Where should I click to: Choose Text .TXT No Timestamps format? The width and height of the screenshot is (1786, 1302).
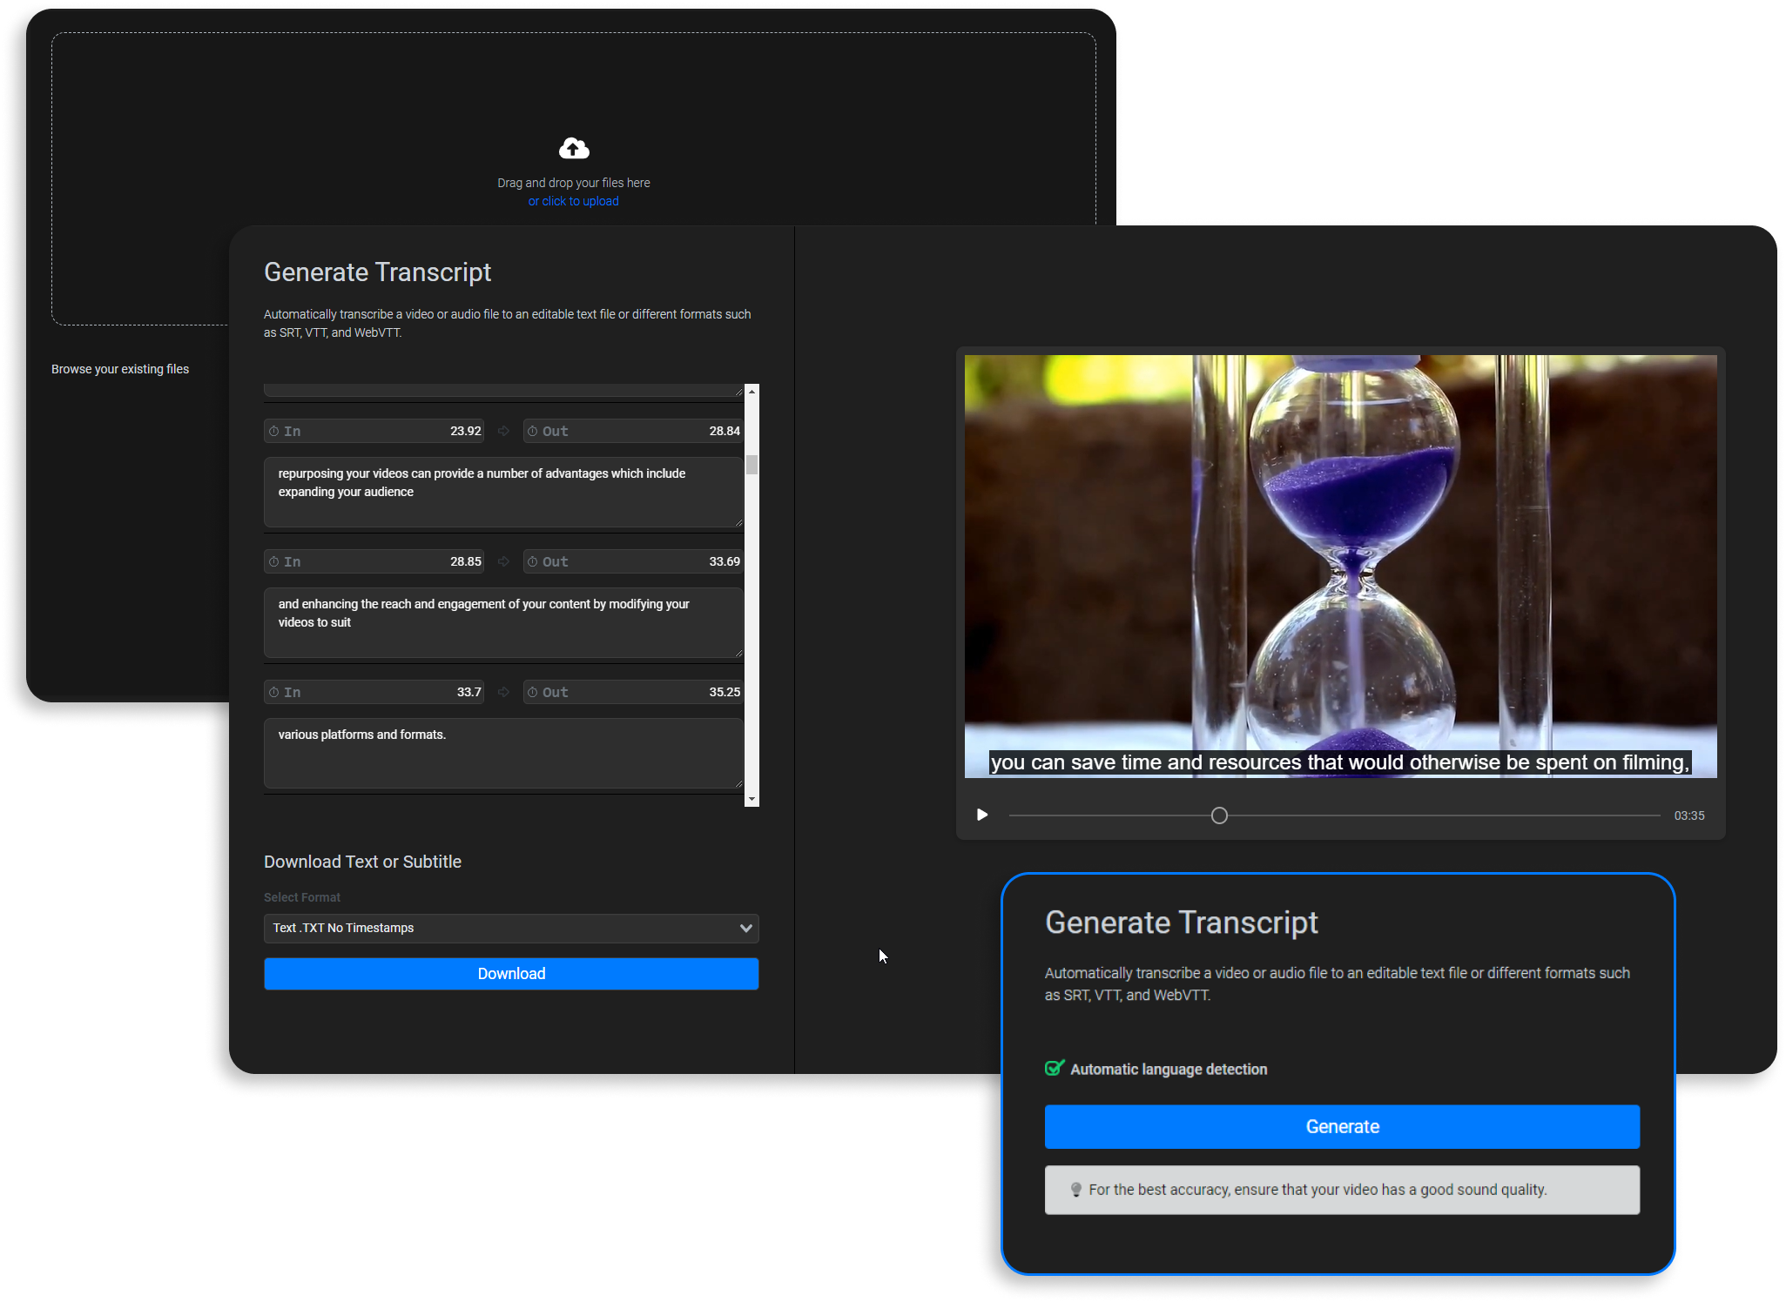click(511, 928)
